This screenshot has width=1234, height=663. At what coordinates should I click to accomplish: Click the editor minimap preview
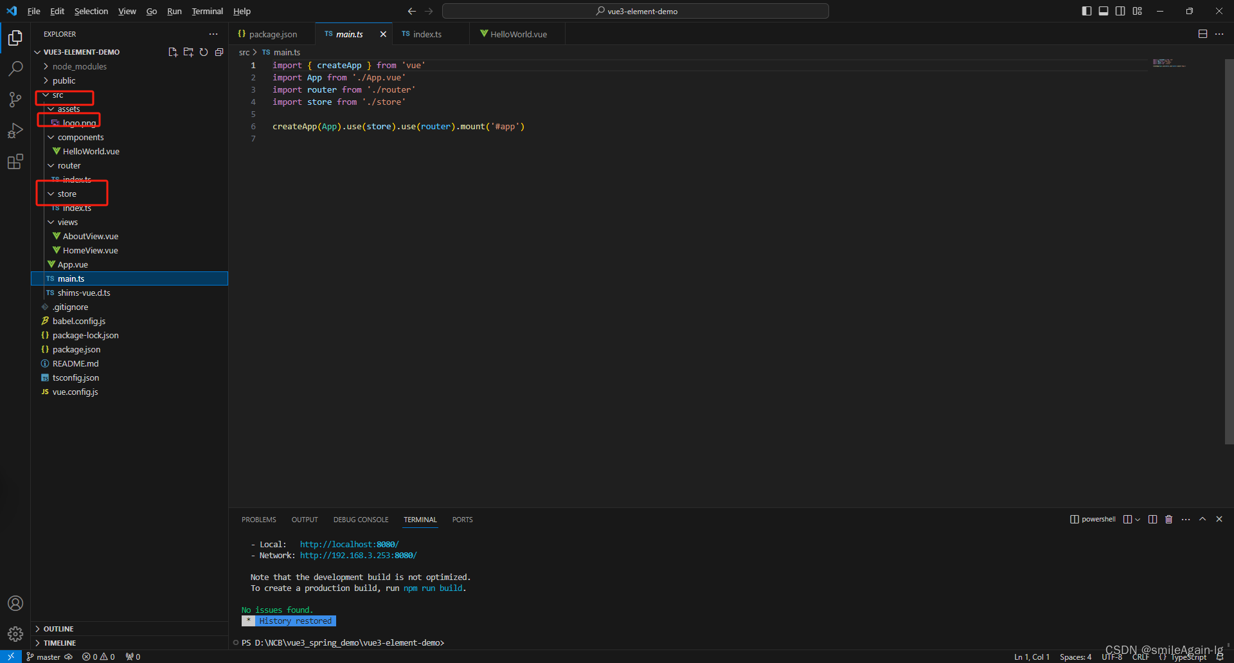coord(1168,63)
